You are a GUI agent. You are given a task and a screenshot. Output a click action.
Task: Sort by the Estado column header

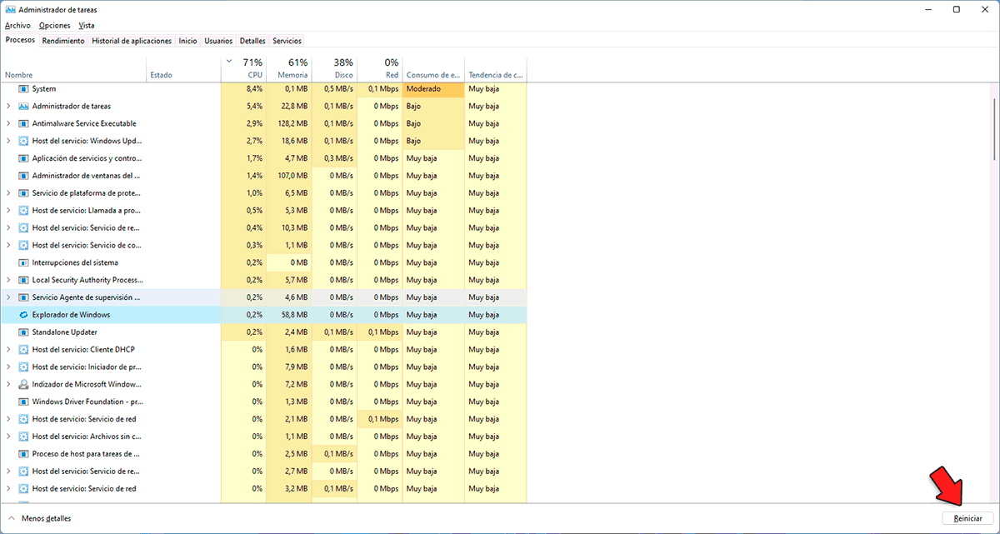184,68
